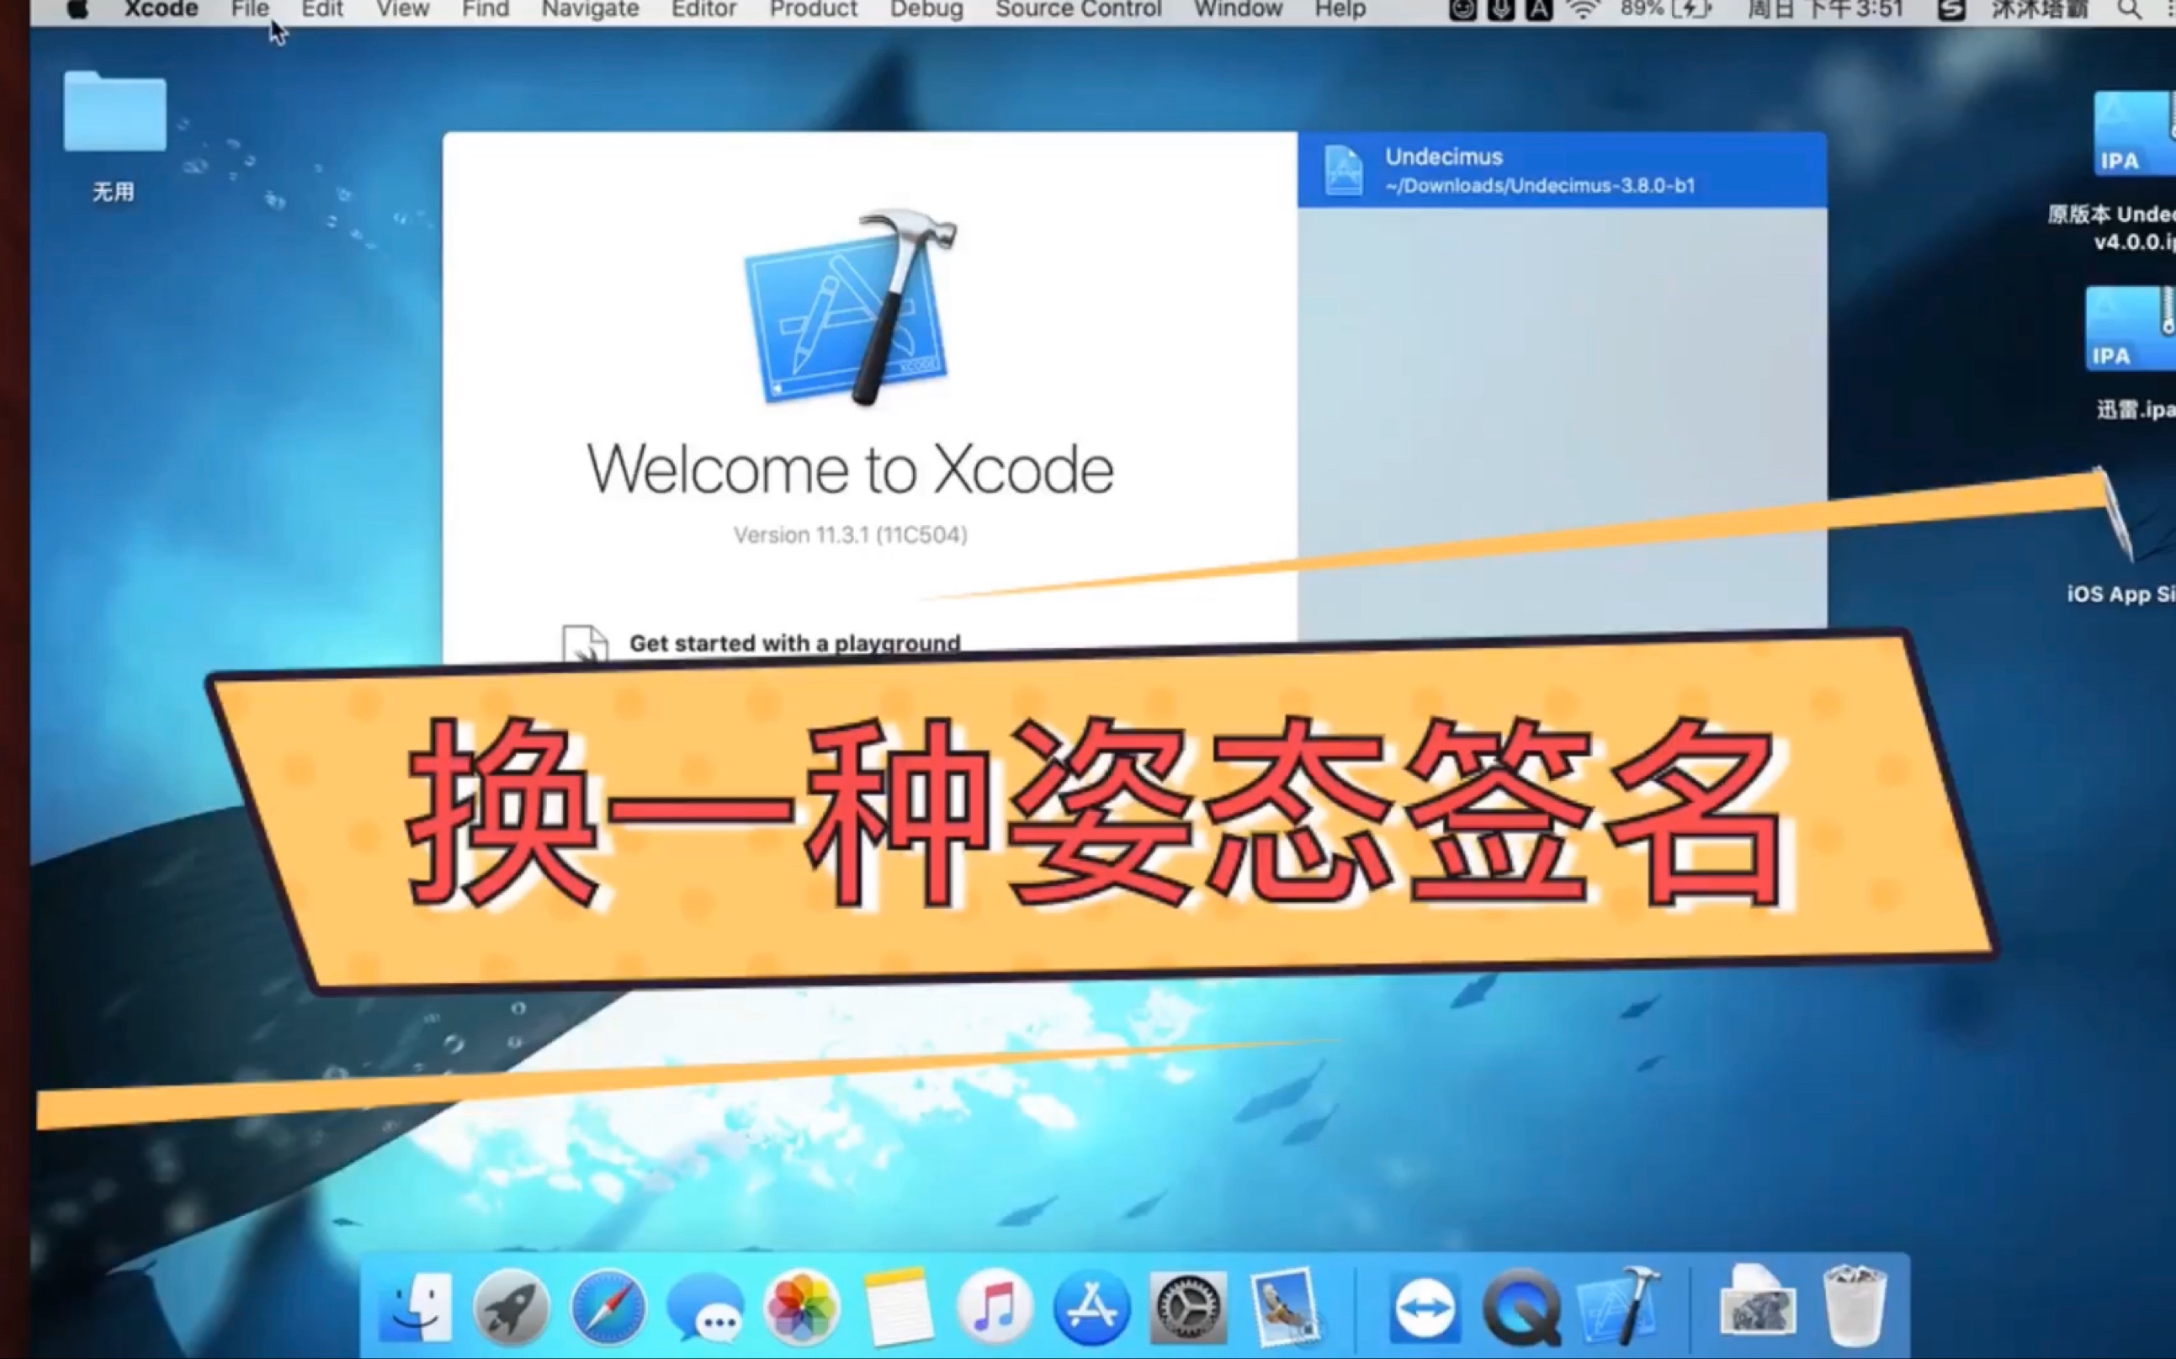Open the Xcode application menu

pyautogui.click(x=161, y=9)
